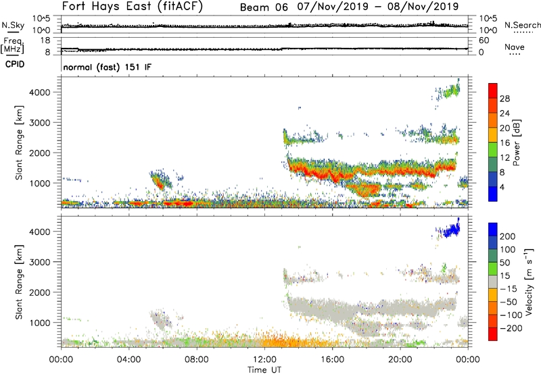Pick the blue bottom segment of power color bar
Screen dimensions: 541x374
pyautogui.click(x=493, y=194)
